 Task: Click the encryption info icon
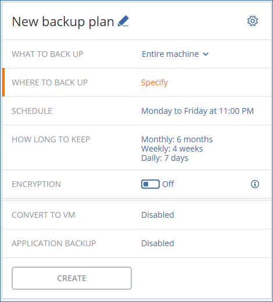[255, 184]
